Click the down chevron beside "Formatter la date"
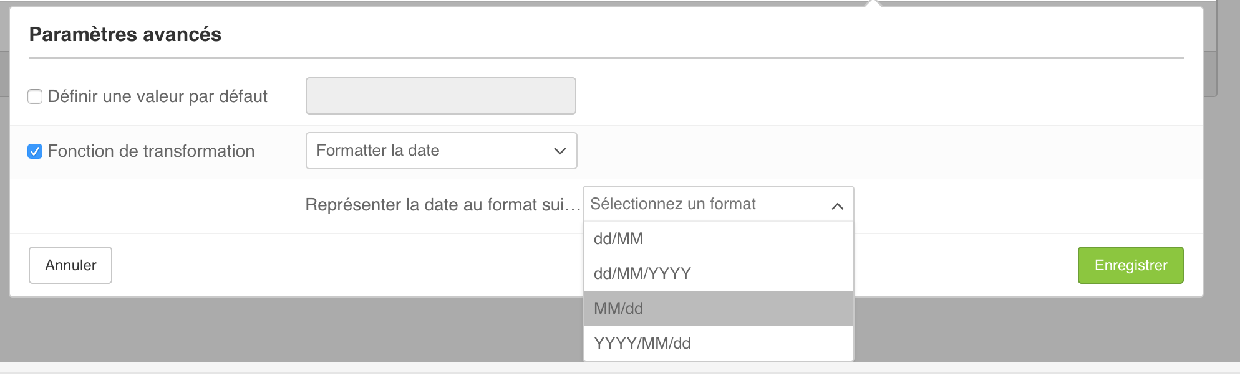This screenshot has height=376, width=1240. click(559, 151)
